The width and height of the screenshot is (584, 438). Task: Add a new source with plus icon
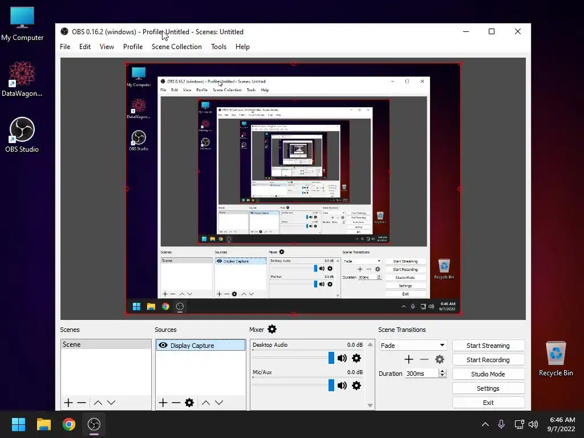pyautogui.click(x=163, y=403)
